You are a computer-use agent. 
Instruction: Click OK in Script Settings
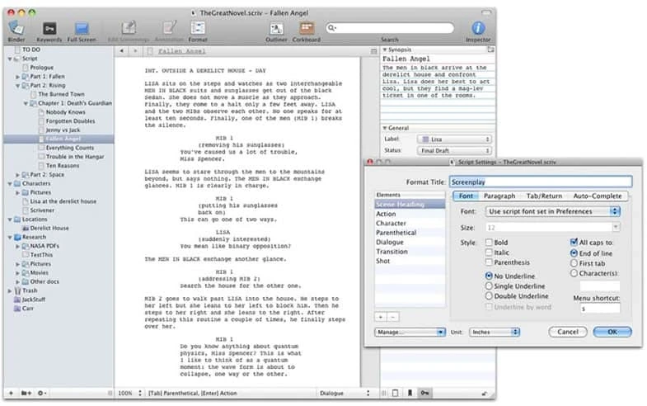point(612,332)
